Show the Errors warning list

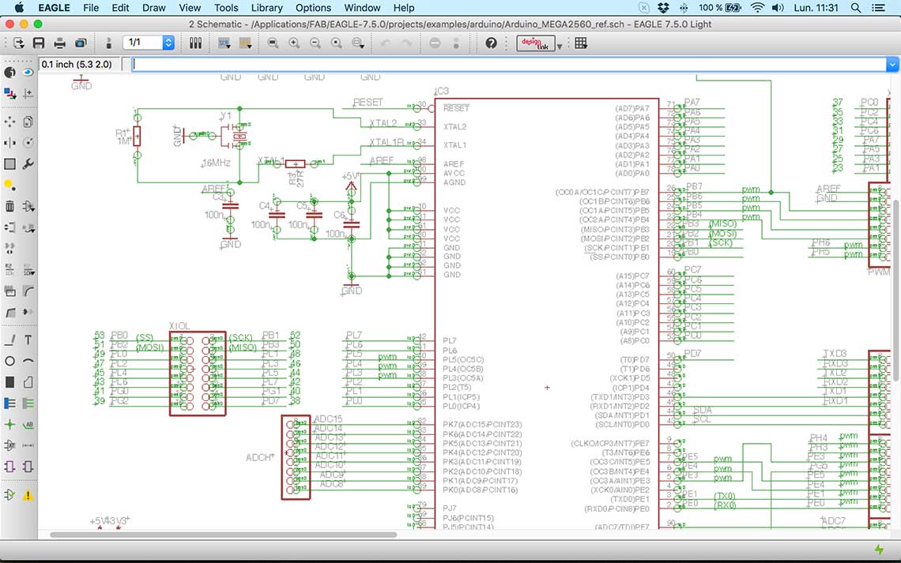[x=28, y=495]
